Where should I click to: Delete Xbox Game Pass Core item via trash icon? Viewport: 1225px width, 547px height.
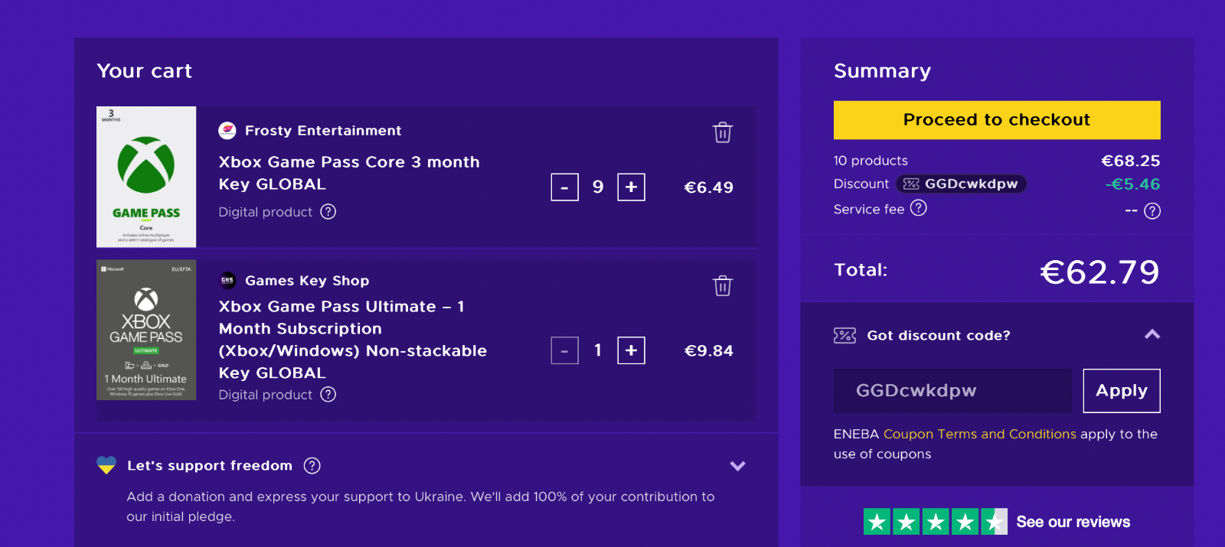(723, 132)
